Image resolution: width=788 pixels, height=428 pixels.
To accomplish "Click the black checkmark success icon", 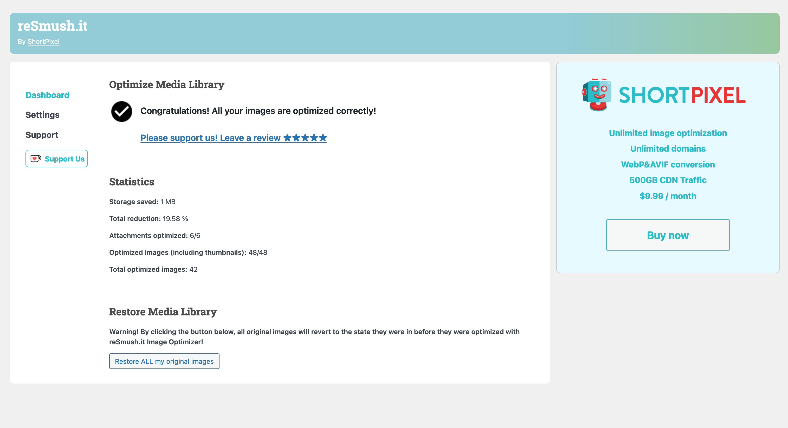I will (x=122, y=111).
